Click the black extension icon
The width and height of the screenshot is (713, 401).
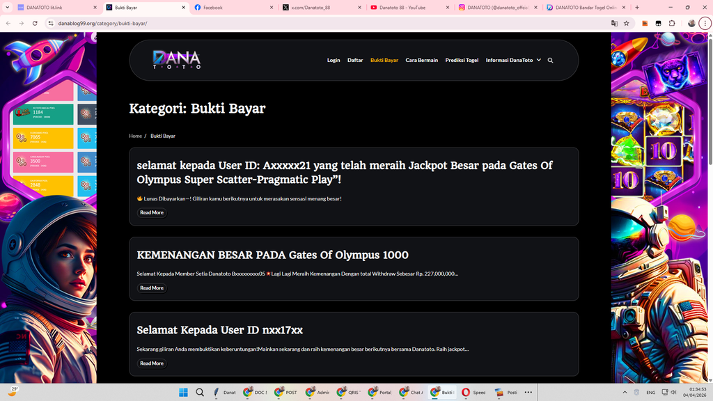(659, 23)
